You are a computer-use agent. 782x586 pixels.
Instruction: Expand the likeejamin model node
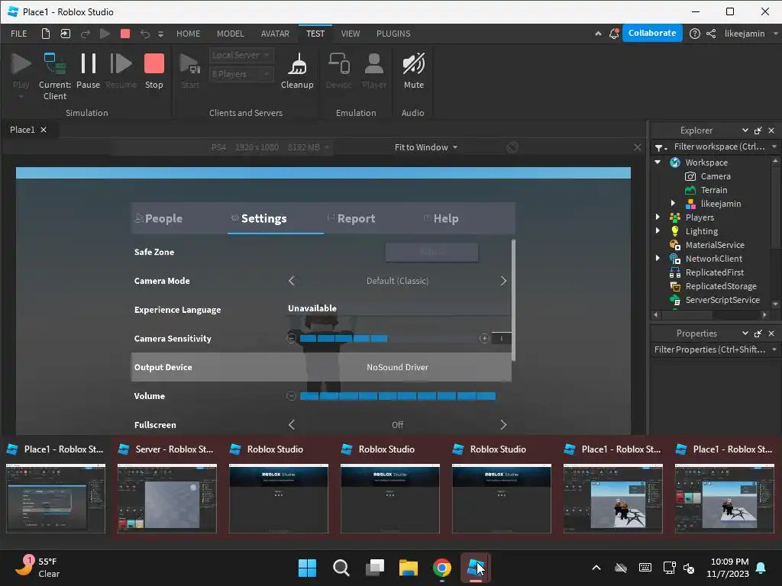tap(673, 203)
